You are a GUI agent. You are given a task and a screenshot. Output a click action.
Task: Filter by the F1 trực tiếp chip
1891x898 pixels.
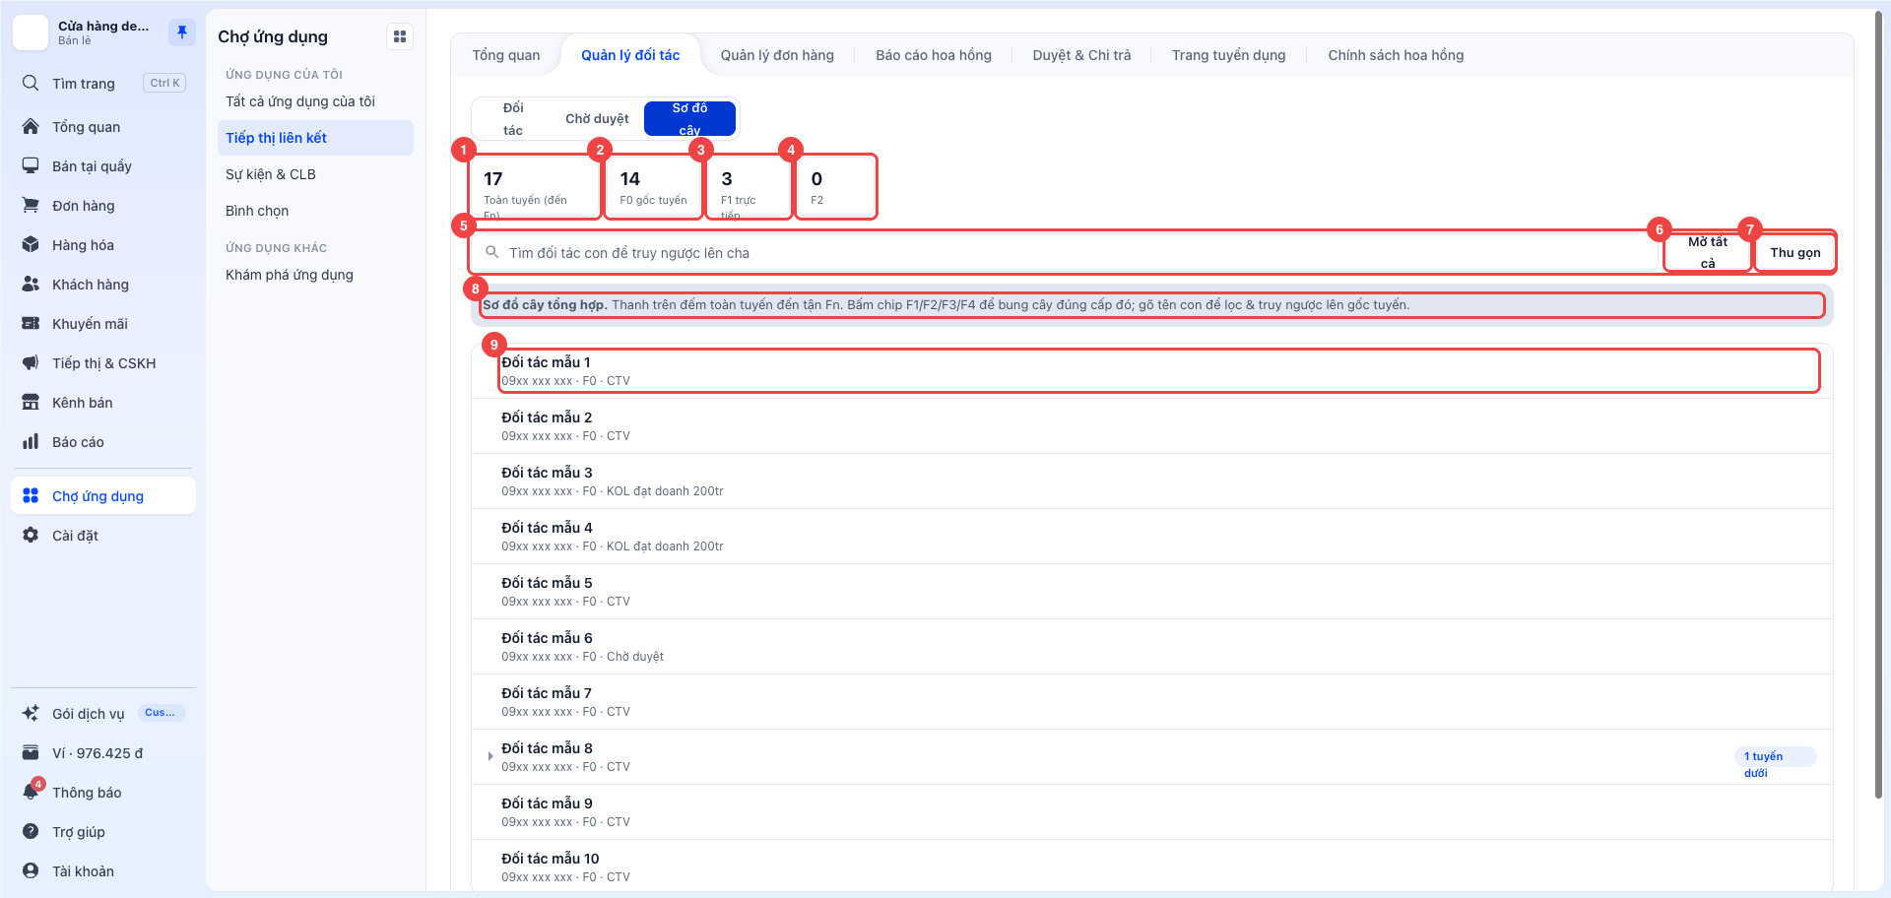pyautogui.click(x=749, y=187)
